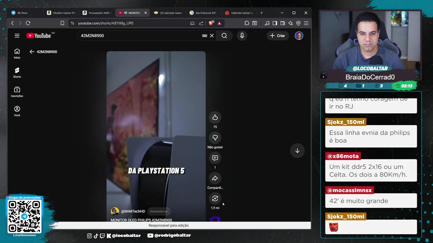Open the YouTube hamburger guide menu

point(17,35)
